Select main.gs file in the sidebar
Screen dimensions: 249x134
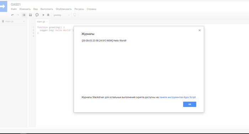(9, 21)
